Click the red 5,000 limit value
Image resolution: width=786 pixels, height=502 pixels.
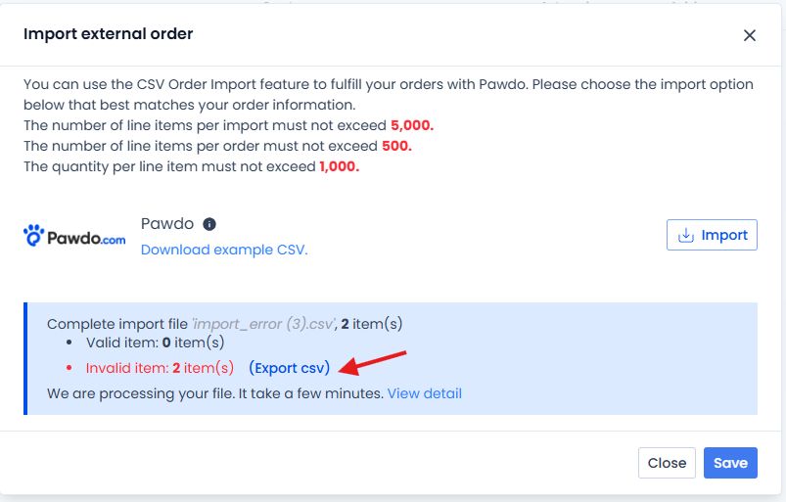[x=412, y=125]
